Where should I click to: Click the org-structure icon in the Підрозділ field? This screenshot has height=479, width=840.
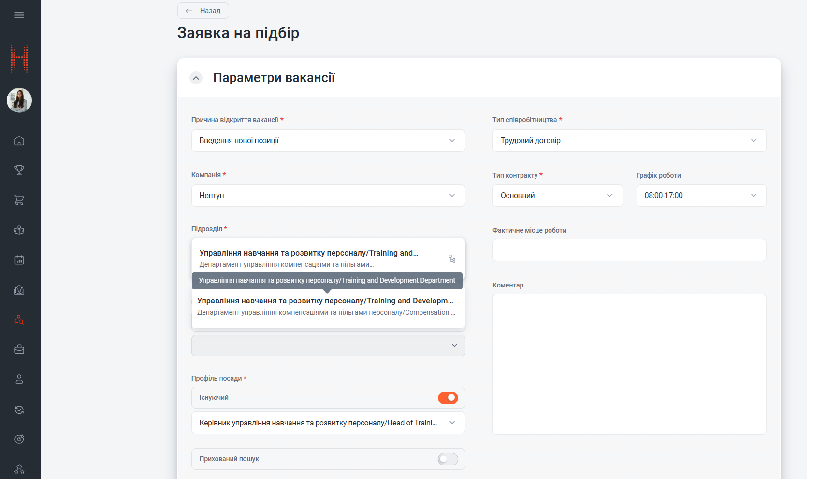point(452,259)
